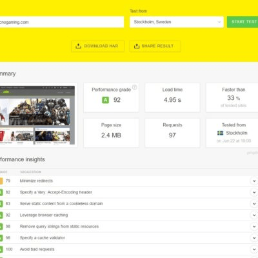The width and height of the screenshot is (258, 258).
Task: Click the share icon in Share Result
Action: pos(137,46)
